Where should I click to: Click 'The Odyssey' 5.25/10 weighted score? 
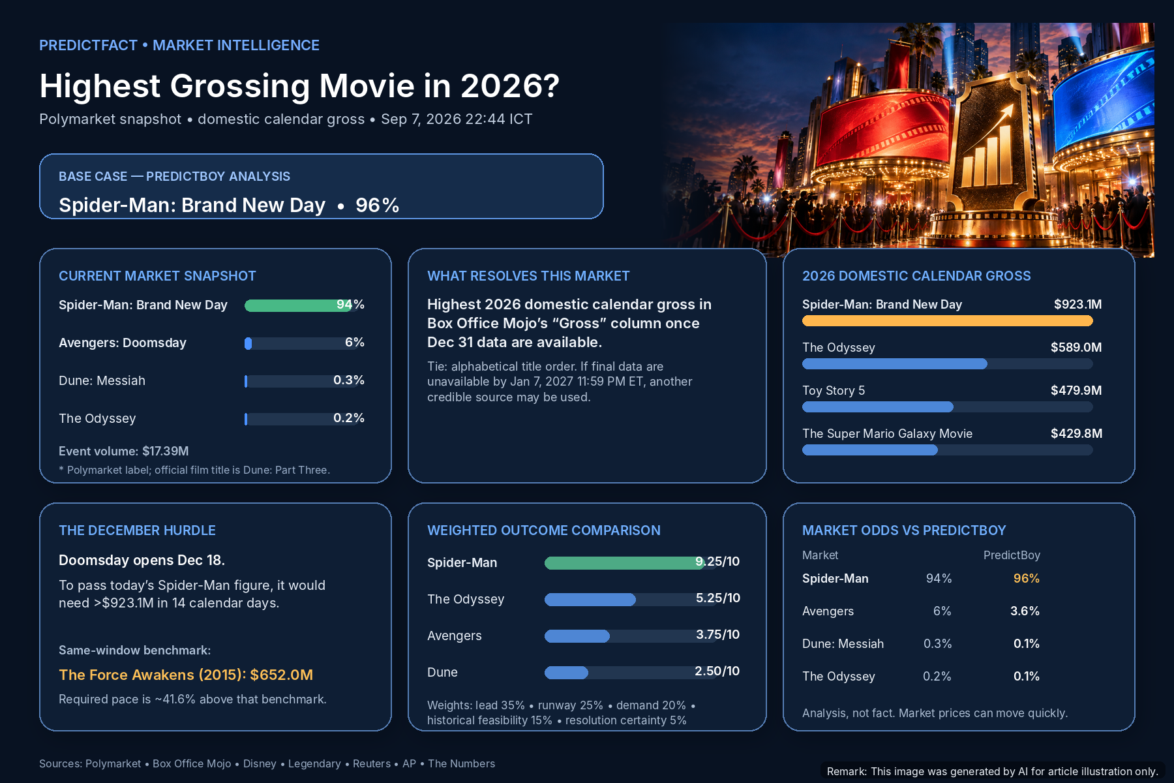click(717, 598)
